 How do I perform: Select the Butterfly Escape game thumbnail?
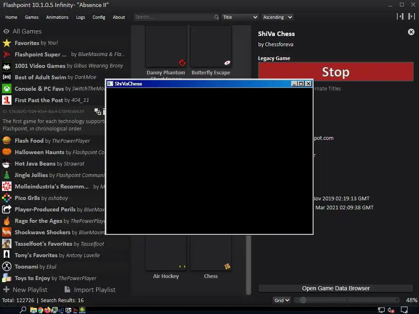[211, 46]
